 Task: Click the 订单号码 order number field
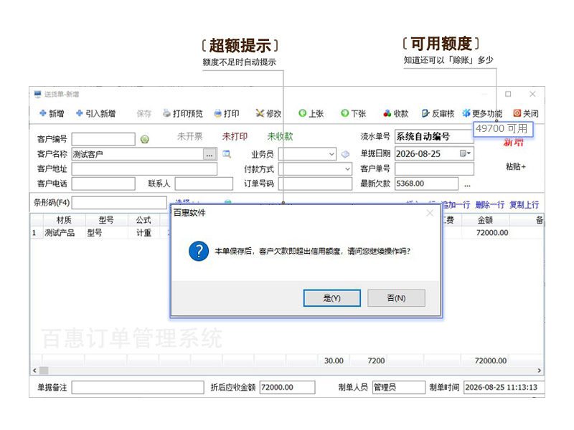click(315, 183)
